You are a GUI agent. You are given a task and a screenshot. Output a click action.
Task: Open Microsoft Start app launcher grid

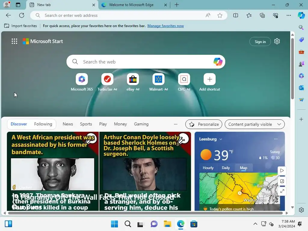pyautogui.click(x=14, y=41)
